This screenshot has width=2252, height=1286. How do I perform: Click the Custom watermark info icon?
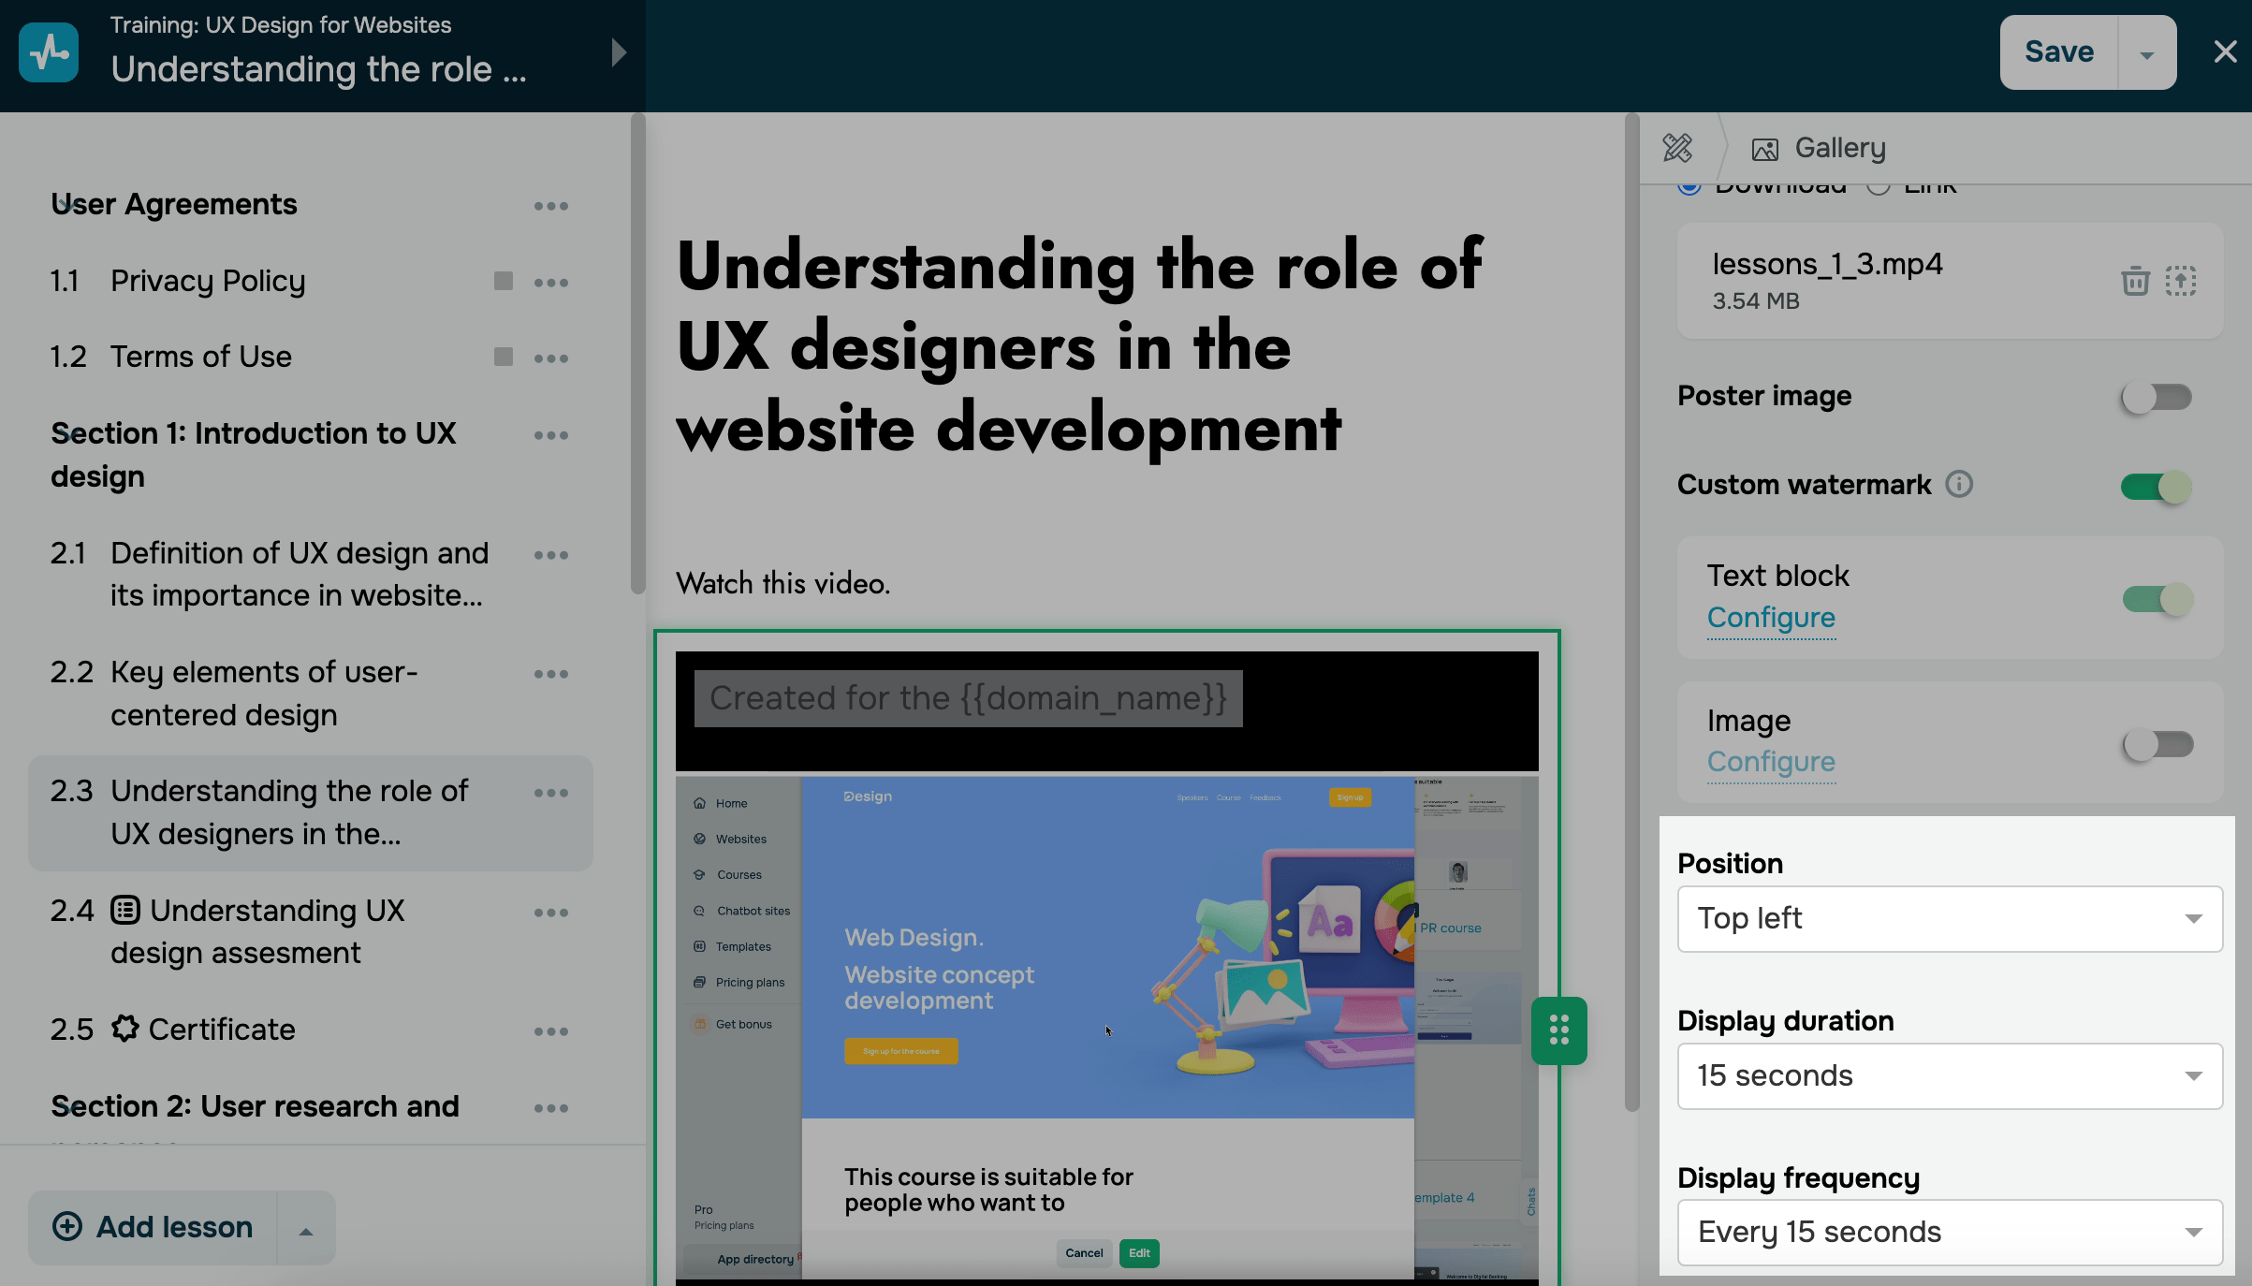[1959, 484]
